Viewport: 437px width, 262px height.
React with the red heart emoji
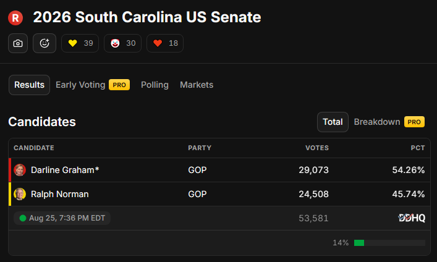(165, 43)
